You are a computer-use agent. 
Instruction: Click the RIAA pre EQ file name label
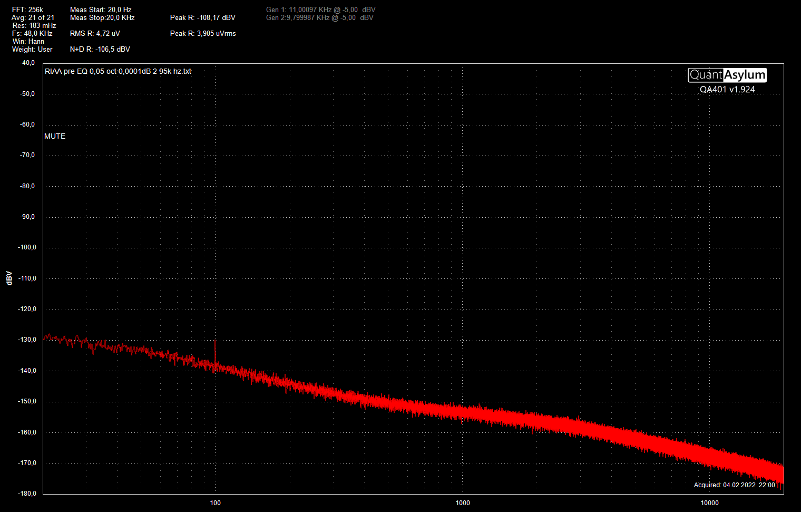pos(118,71)
